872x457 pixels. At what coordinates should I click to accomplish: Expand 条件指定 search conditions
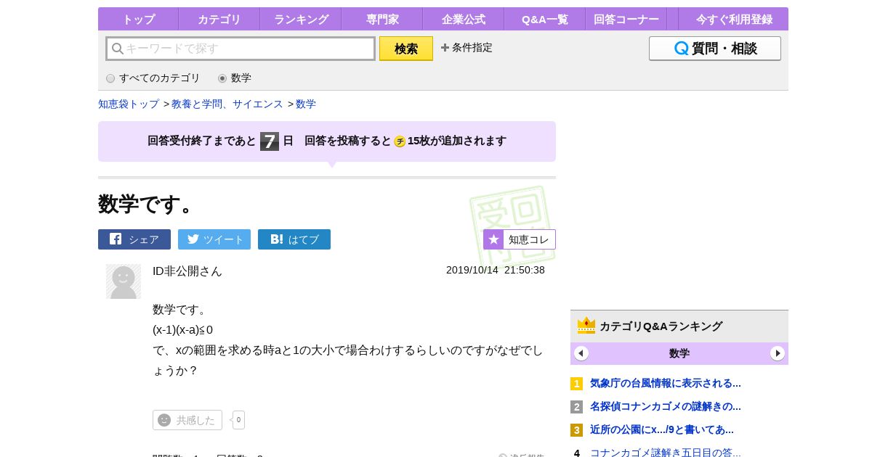467,48
